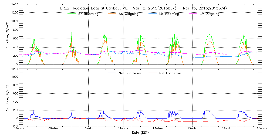Click the 1400 value on the y-axis

tap(15, 5)
